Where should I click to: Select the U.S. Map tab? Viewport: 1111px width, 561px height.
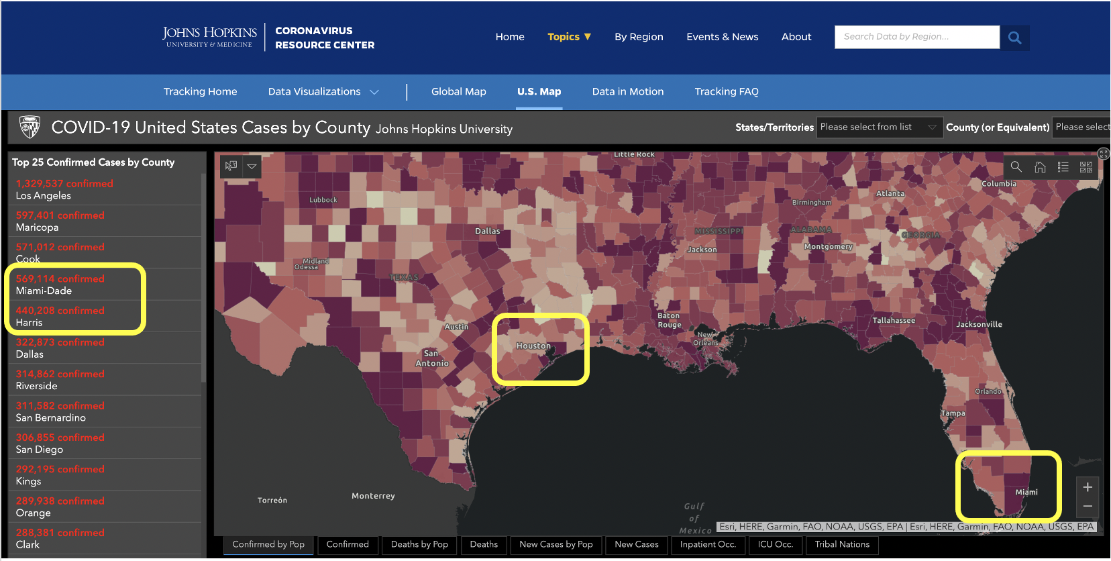539,92
